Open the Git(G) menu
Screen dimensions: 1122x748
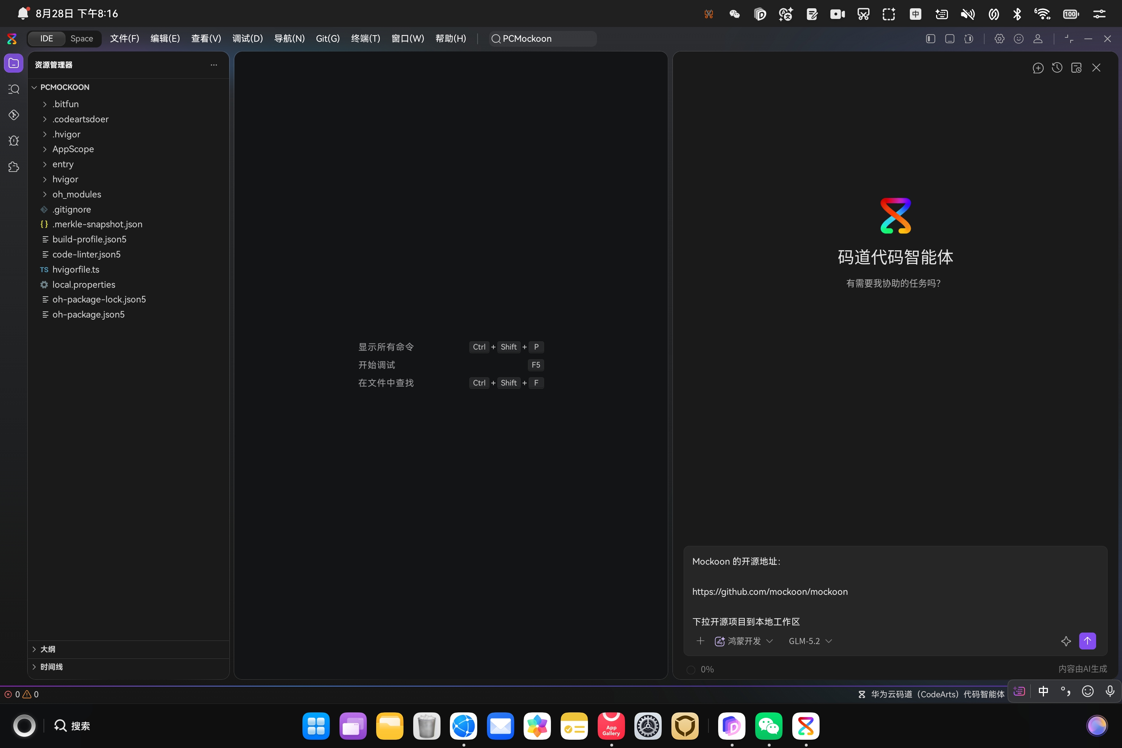(328, 38)
